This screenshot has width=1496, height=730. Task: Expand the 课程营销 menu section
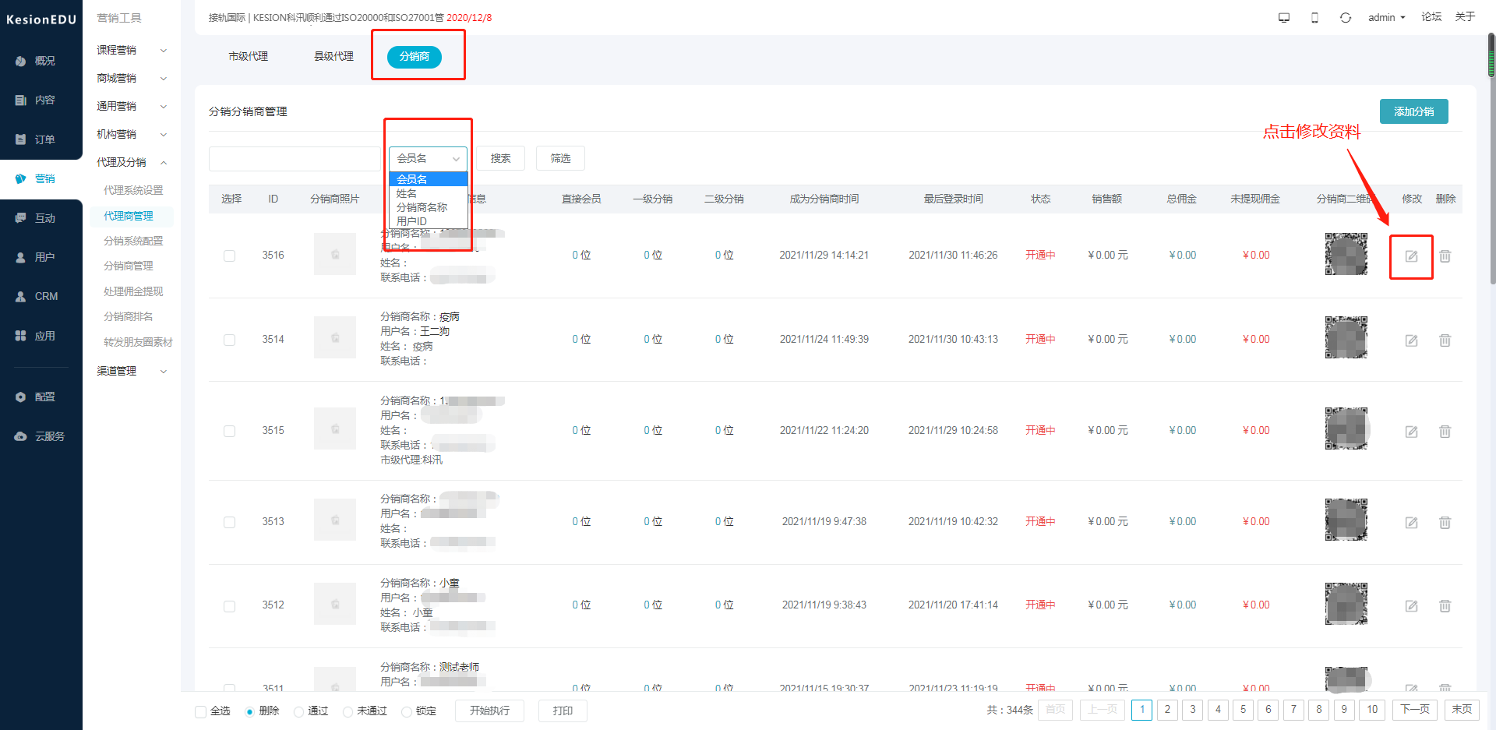point(132,50)
